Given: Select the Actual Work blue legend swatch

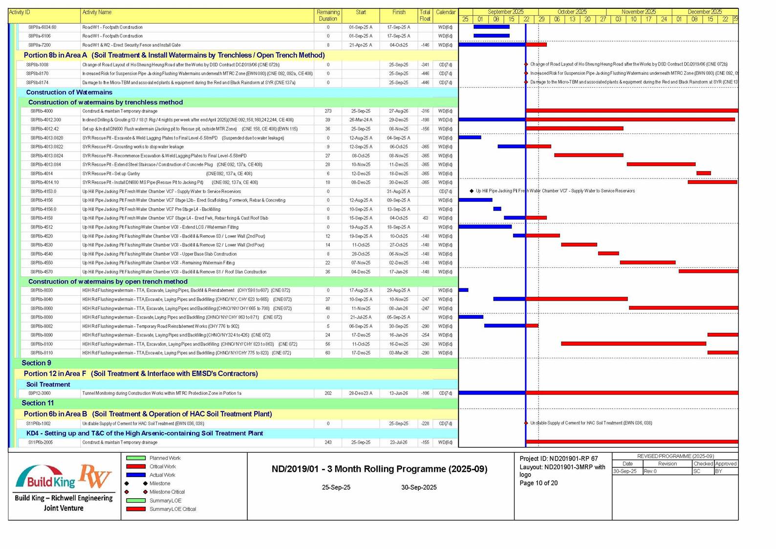Looking at the screenshot, I should pos(136,475).
